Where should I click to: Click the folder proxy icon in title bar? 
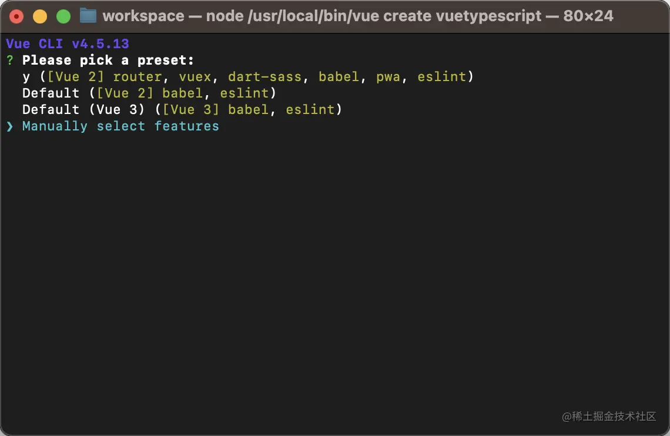tap(88, 16)
